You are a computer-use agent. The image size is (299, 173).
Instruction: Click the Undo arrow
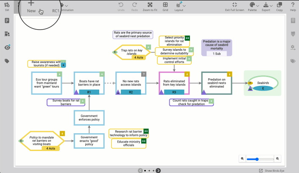click(121, 5)
